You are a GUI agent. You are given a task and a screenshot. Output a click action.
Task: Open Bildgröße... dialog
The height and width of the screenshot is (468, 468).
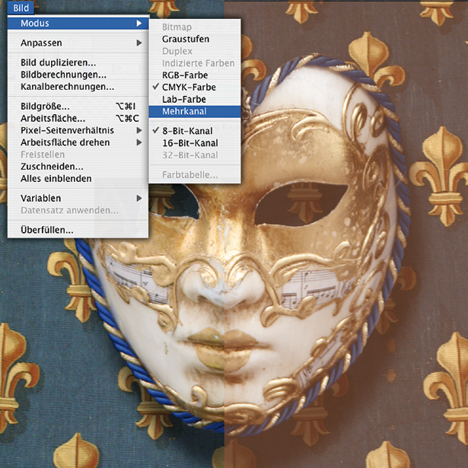pyautogui.click(x=78, y=107)
